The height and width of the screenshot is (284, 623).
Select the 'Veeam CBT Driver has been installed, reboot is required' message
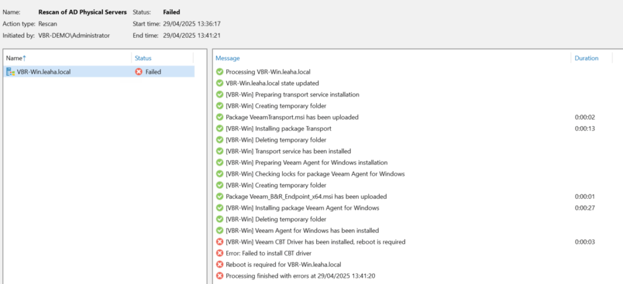click(x=316, y=242)
